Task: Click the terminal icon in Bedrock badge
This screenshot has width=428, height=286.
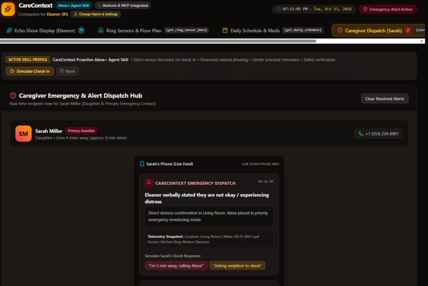Action: (99, 5)
